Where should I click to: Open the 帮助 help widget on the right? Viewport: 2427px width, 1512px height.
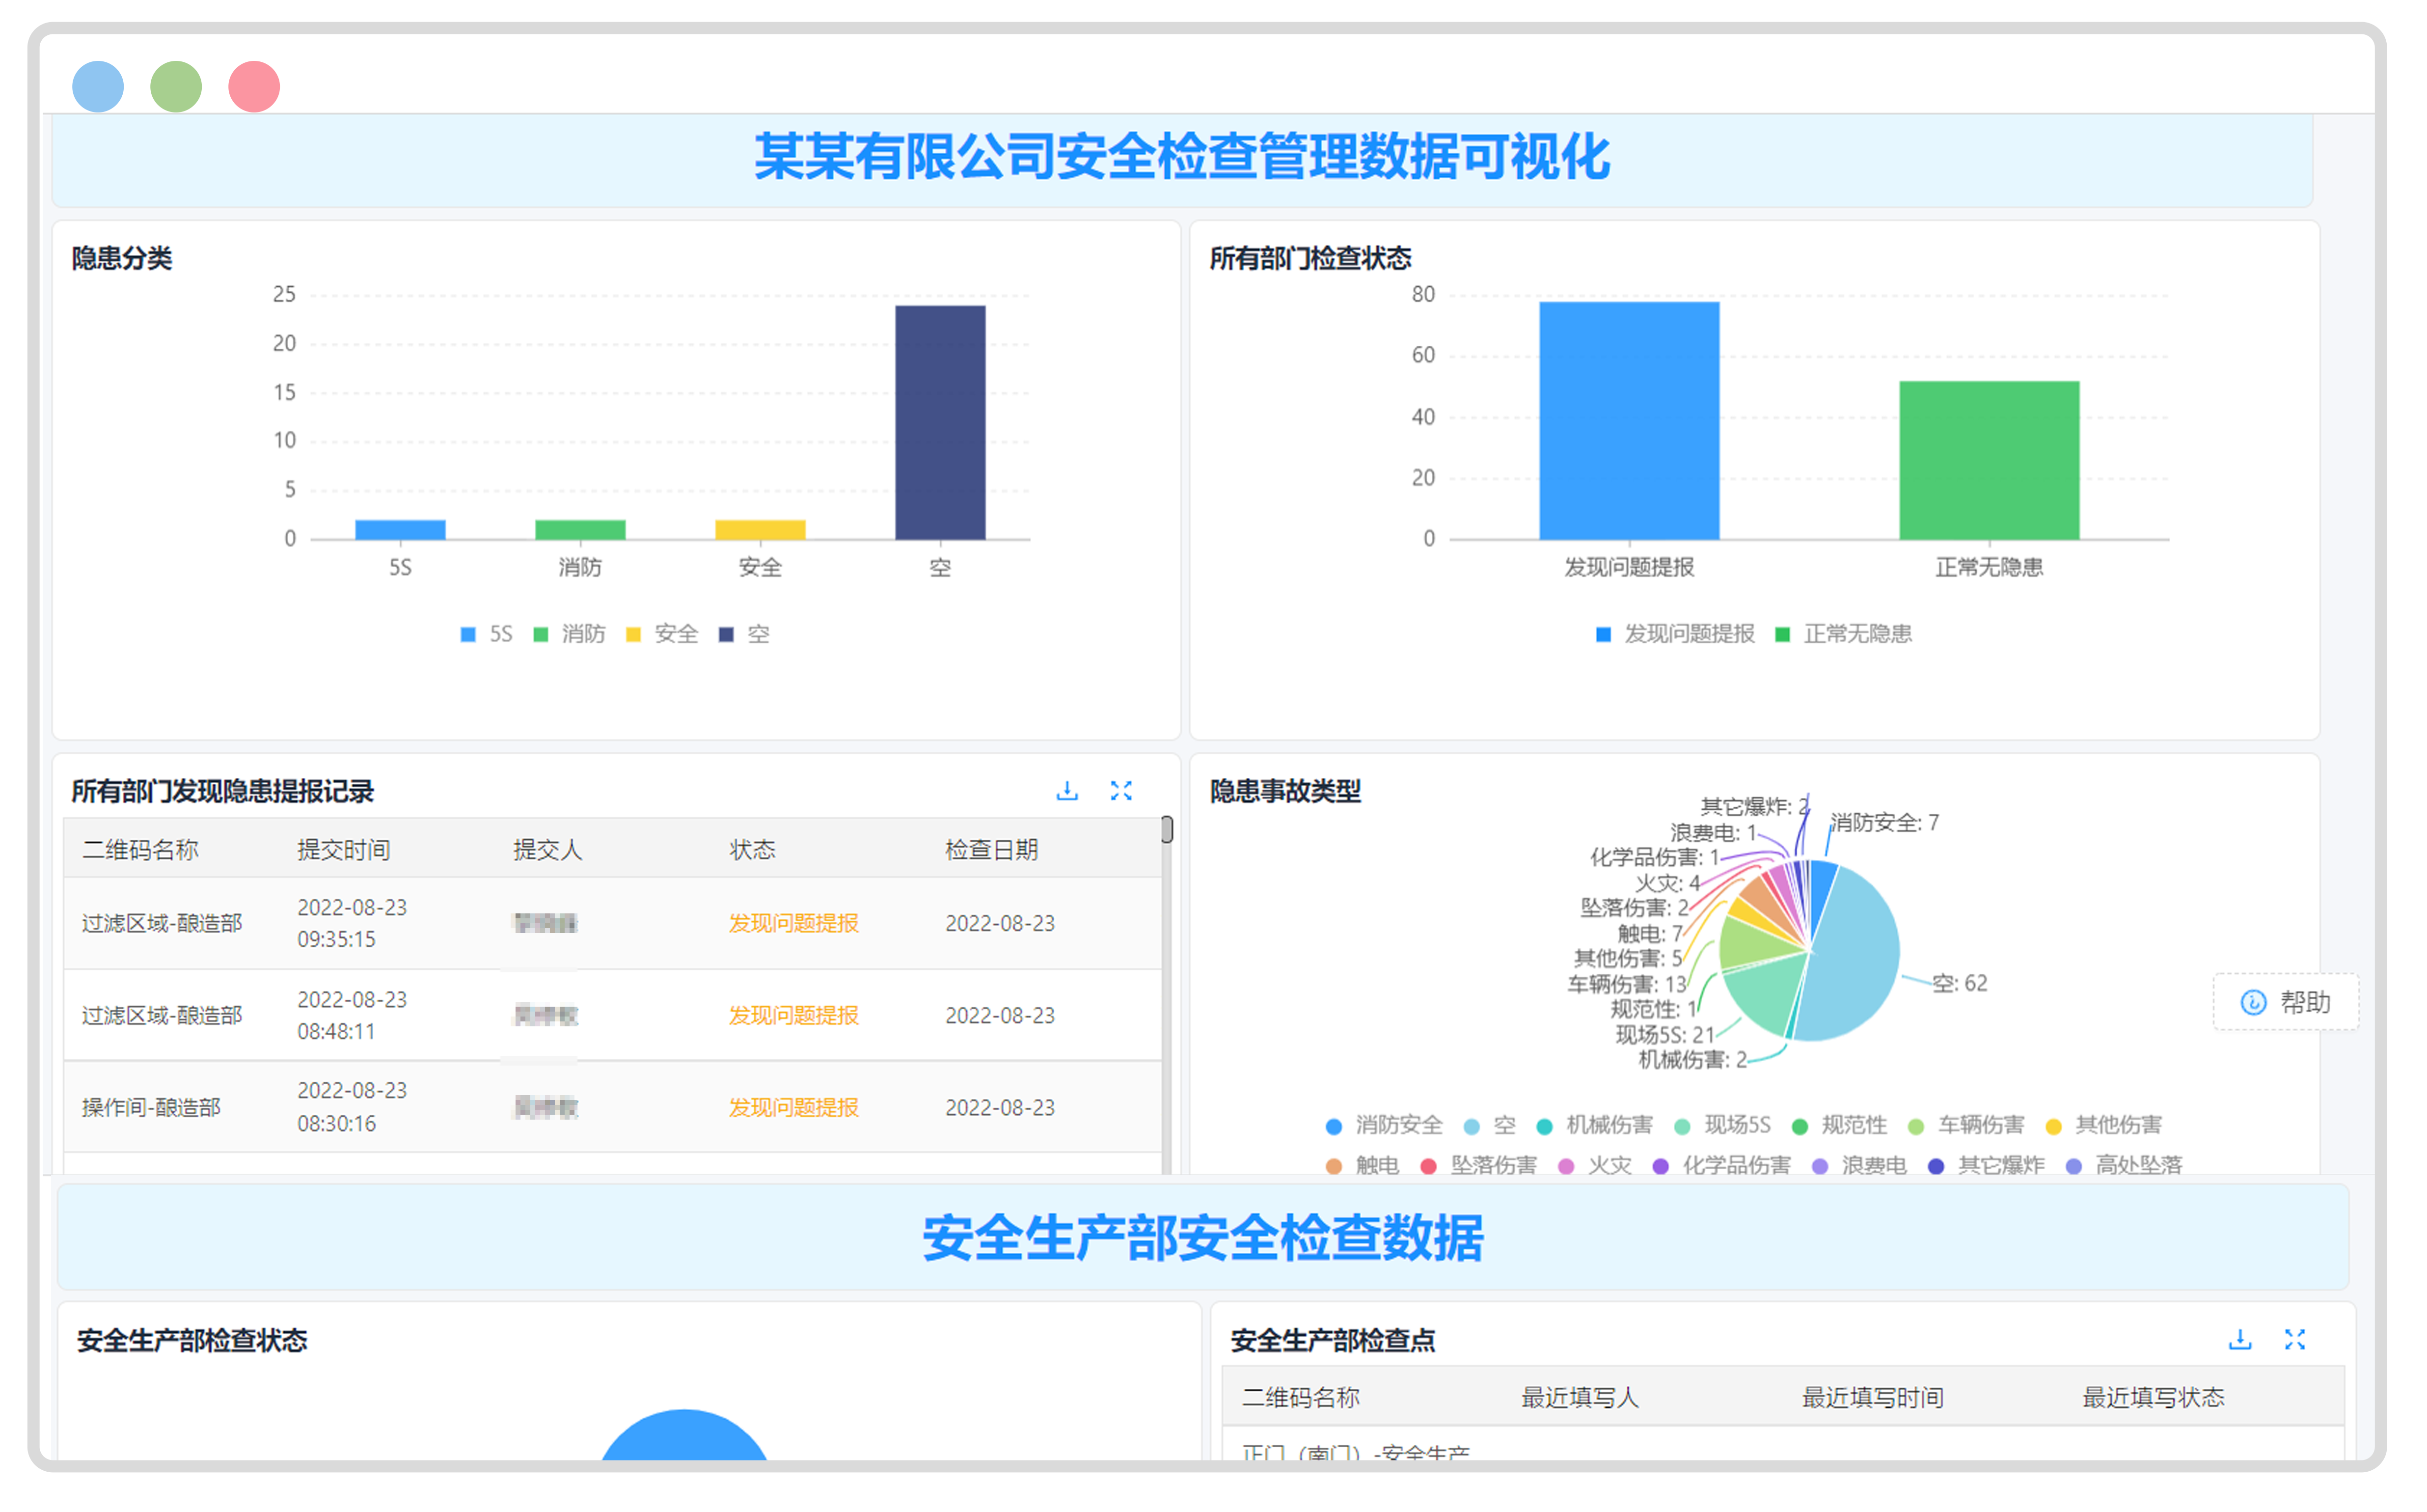coord(2286,1003)
